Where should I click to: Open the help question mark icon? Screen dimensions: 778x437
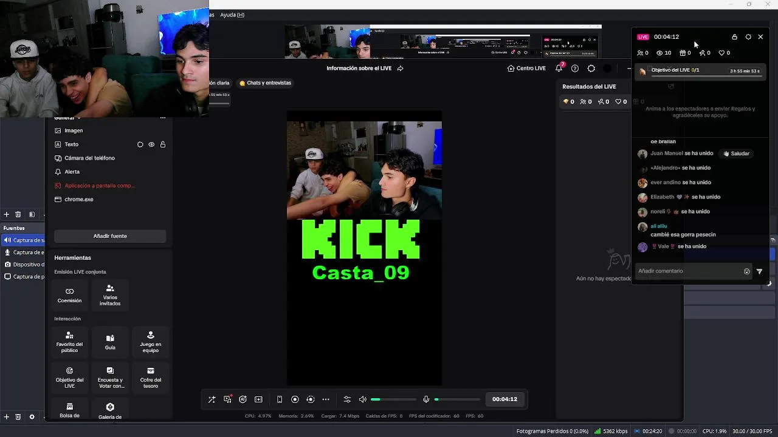click(575, 68)
